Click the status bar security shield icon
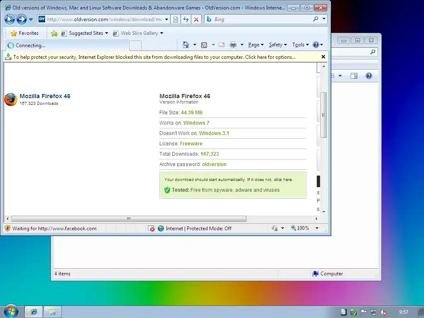The image size is (424, 318). [x=7, y=228]
